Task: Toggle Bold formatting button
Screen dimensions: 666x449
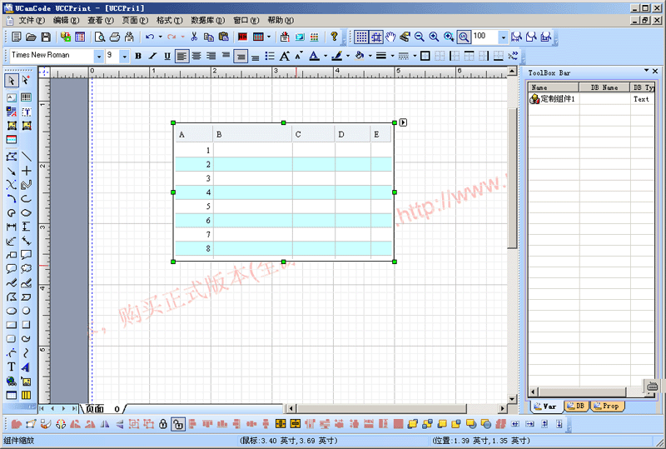Action: tap(138, 56)
